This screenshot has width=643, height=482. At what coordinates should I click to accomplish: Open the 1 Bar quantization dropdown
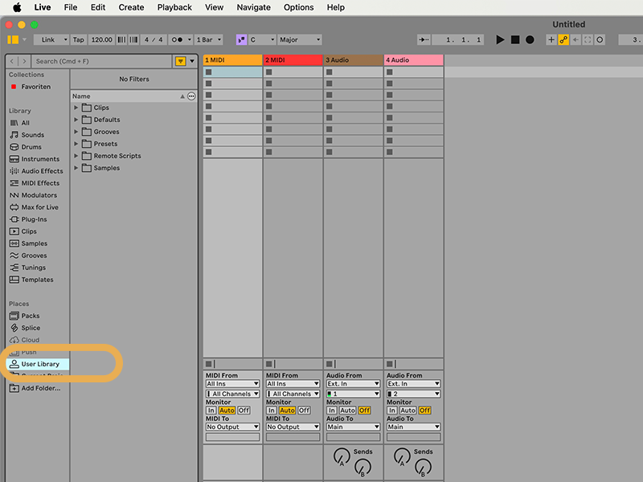[209, 39]
